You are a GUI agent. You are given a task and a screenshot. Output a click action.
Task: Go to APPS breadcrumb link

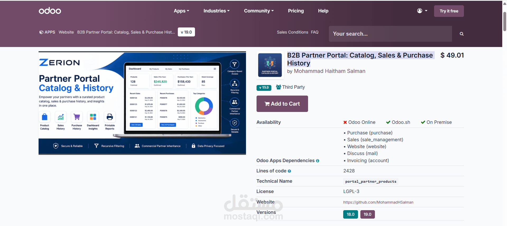(47, 32)
